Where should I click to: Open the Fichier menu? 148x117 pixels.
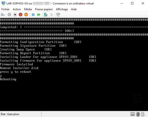(6, 9)
